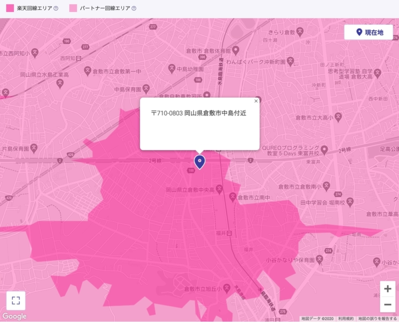Click the 地図データ ©2020 attribution text

(317, 319)
